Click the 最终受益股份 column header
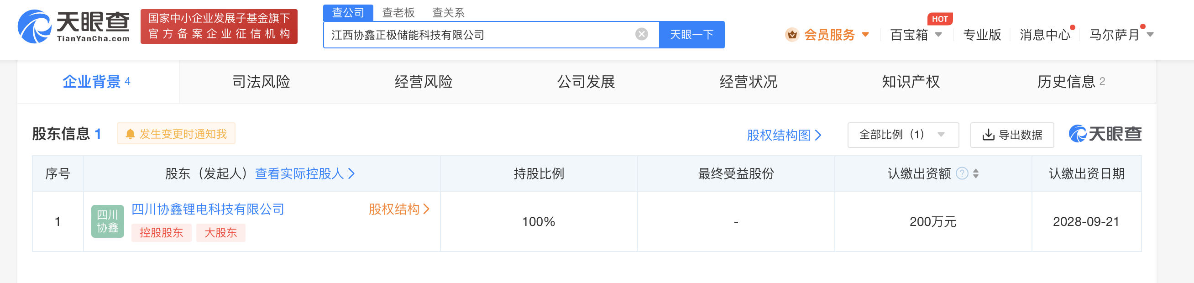Image resolution: width=1194 pixels, height=283 pixels. 736,174
